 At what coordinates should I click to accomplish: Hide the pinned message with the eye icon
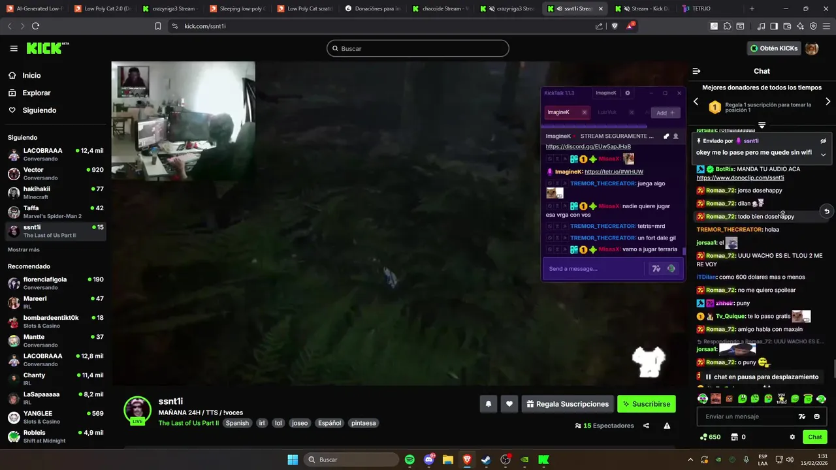coord(823,141)
